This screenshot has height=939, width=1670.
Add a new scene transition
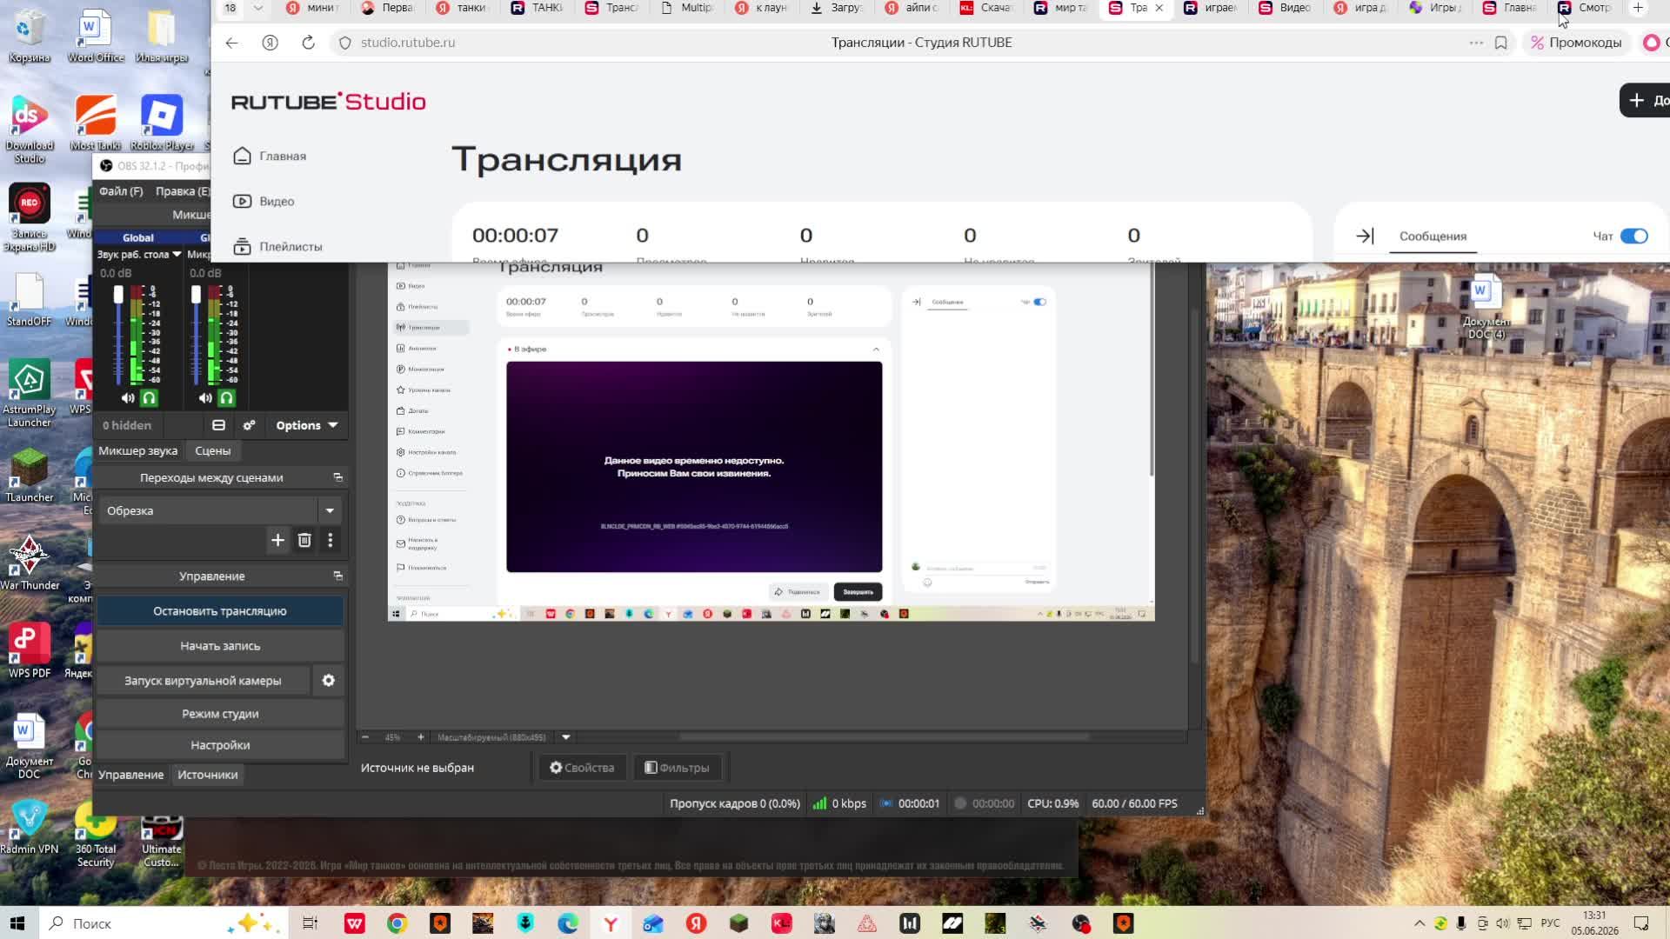click(277, 540)
